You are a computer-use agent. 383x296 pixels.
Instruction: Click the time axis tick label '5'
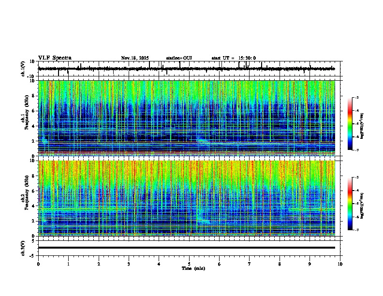(189, 264)
